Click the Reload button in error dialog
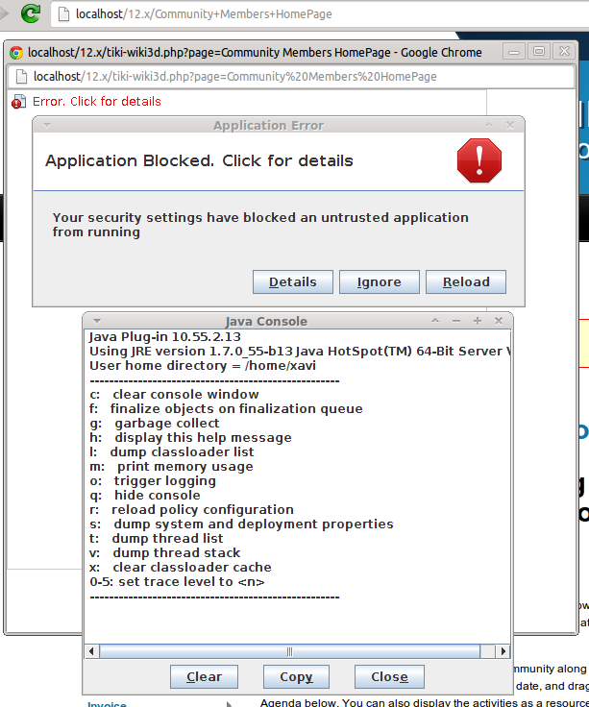Viewport: 589px width, 707px height. 466,281
